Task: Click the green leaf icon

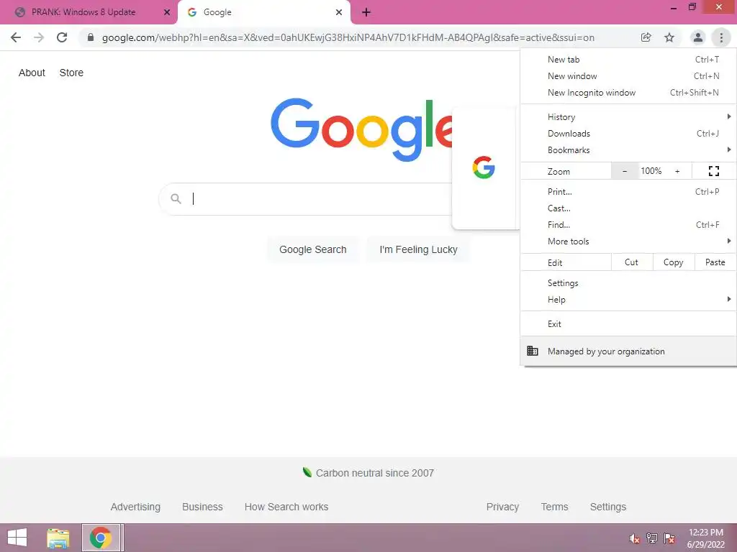Action: pos(307,472)
